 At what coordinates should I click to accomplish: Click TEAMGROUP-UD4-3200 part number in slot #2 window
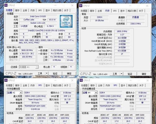[x=35, y=106]
